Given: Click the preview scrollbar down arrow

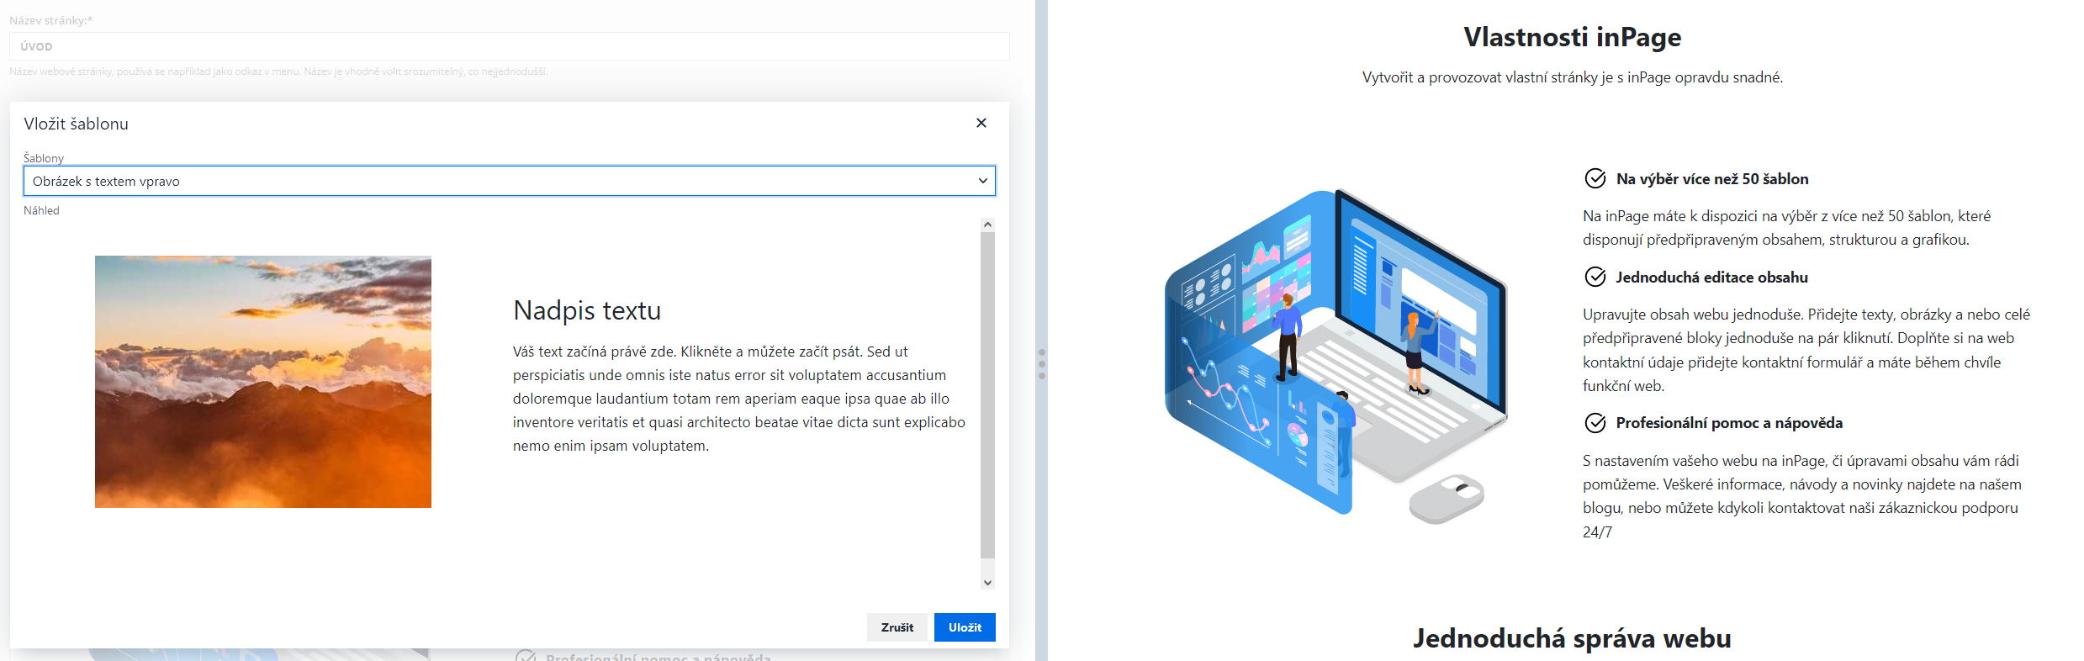Looking at the screenshot, I should coord(987,582).
